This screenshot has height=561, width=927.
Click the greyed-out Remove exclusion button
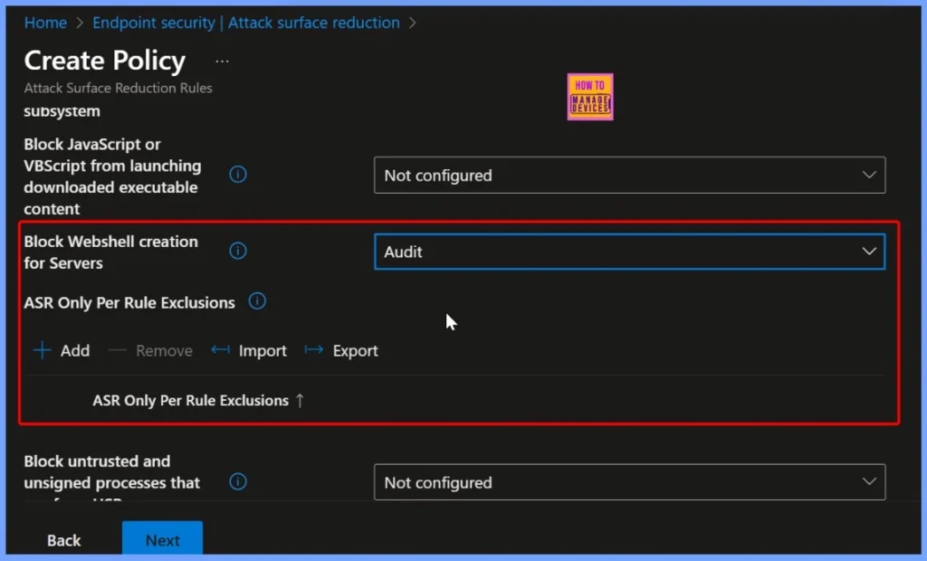pyautogui.click(x=150, y=351)
